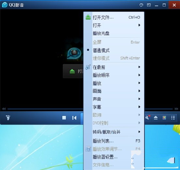180x170 pixels.
Task: Open 播放列表... menu entry
Action: [x=114, y=141]
